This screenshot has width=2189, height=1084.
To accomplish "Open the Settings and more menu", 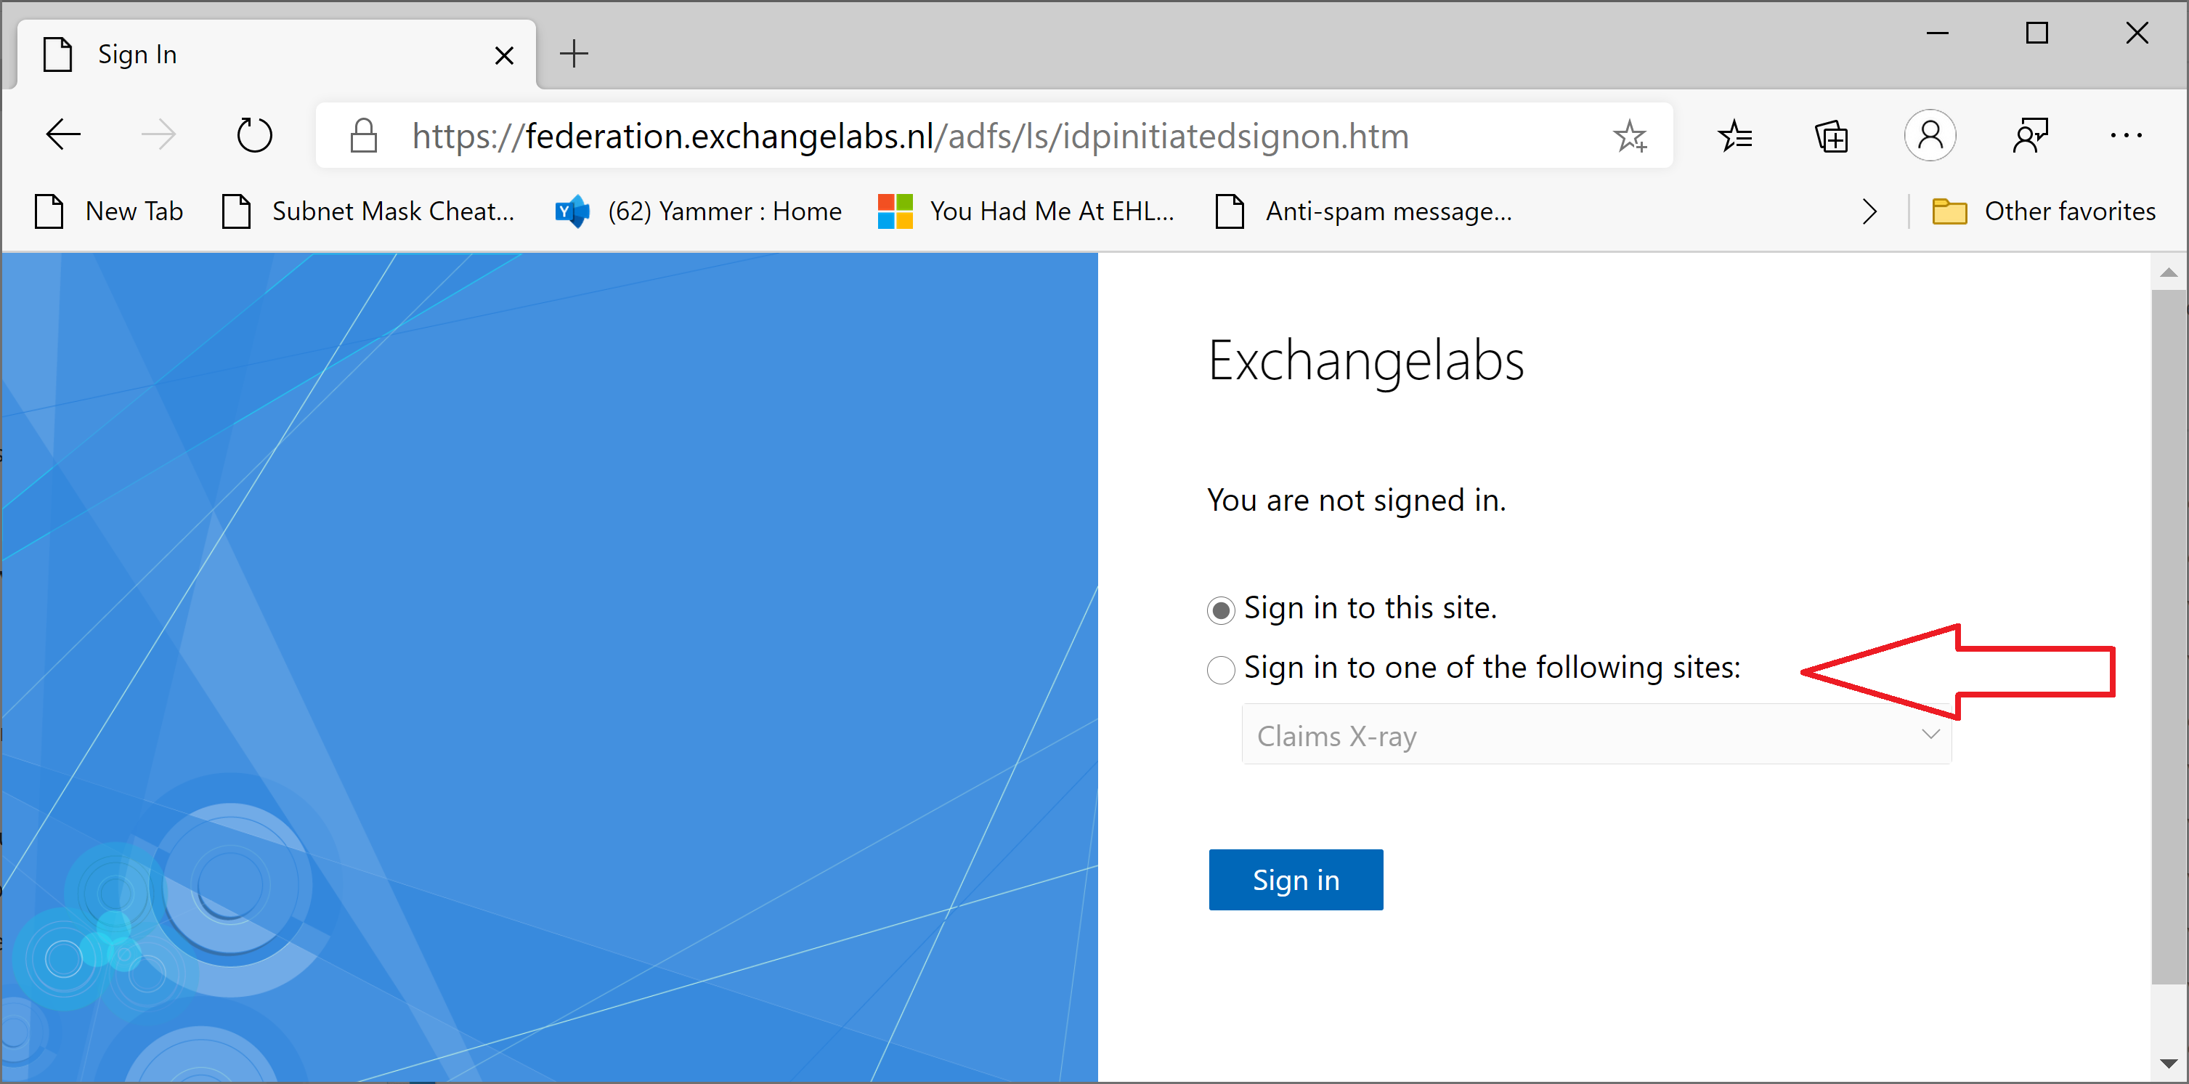I will click(2125, 135).
